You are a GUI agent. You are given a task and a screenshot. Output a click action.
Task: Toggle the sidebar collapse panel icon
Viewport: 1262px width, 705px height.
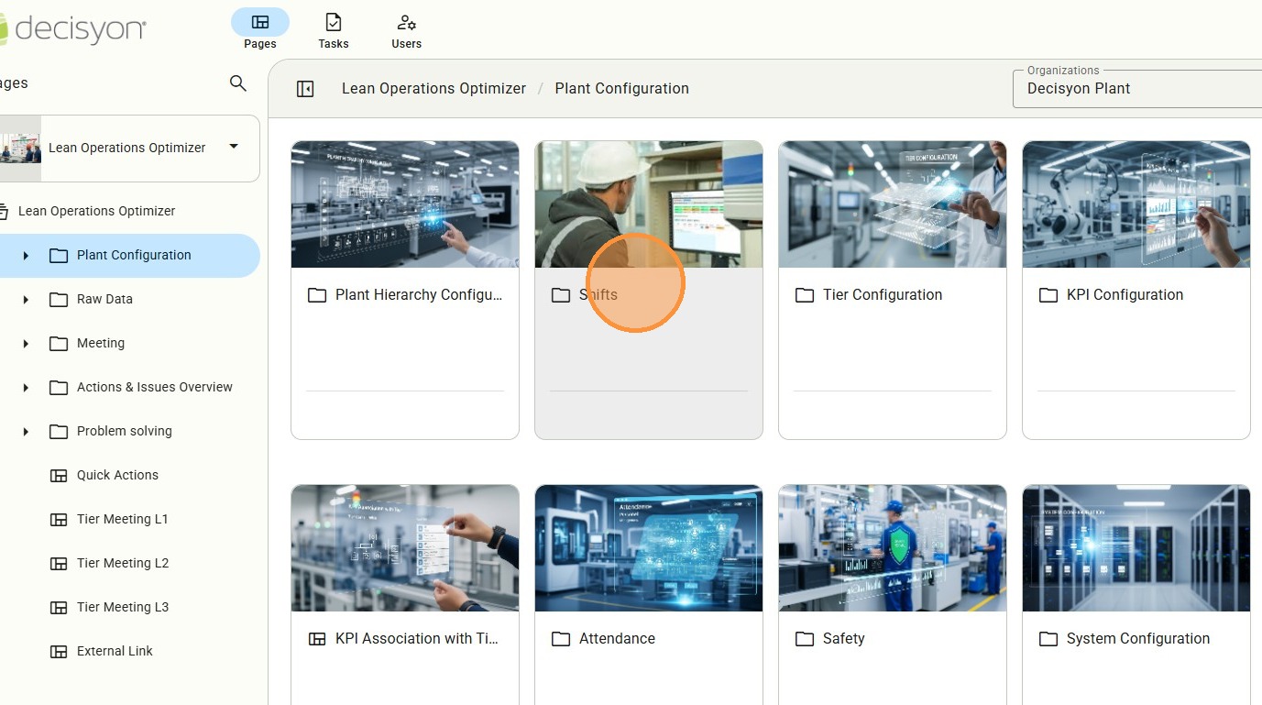pyautogui.click(x=305, y=89)
